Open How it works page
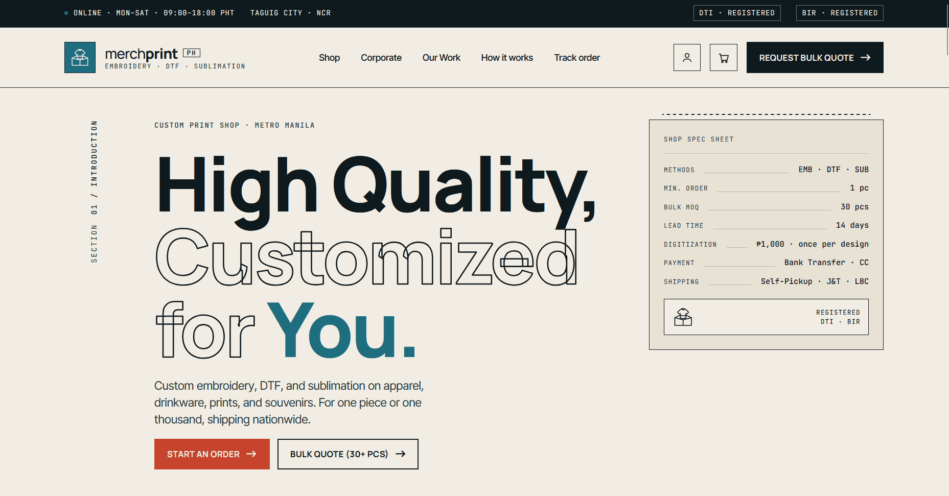The height and width of the screenshot is (496, 949). 507,58
